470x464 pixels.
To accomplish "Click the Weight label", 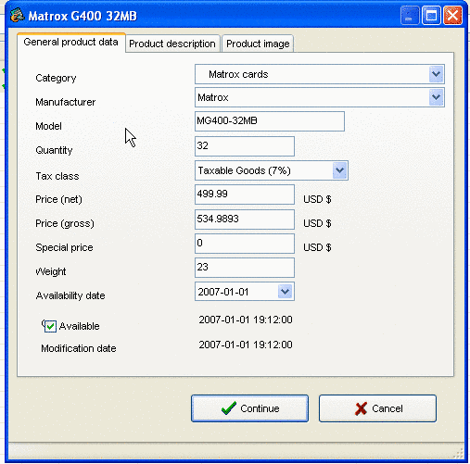I will coord(51,271).
